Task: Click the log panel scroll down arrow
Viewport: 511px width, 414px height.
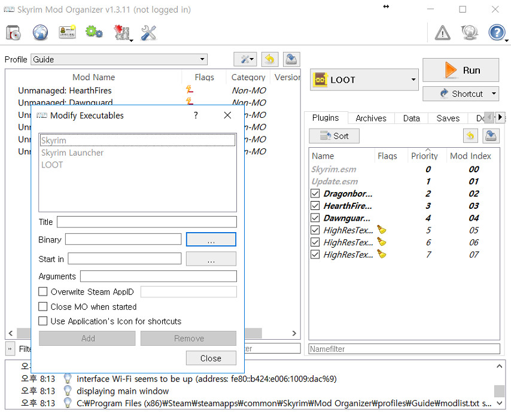Action: coord(499,403)
